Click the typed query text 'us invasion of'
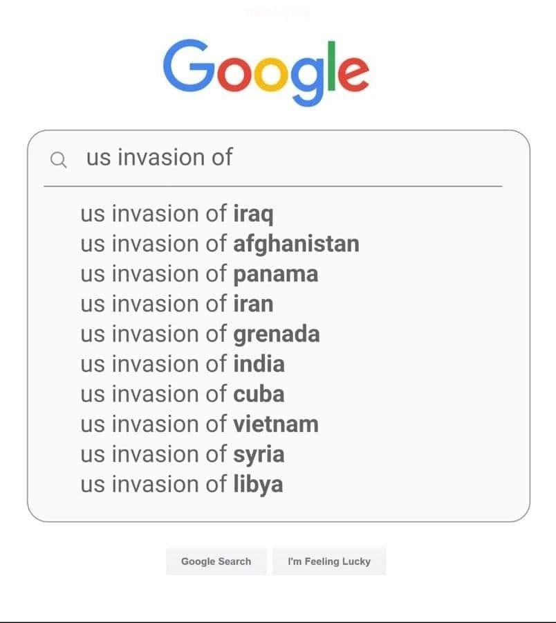This screenshot has height=623, width=556. point(159,158)
